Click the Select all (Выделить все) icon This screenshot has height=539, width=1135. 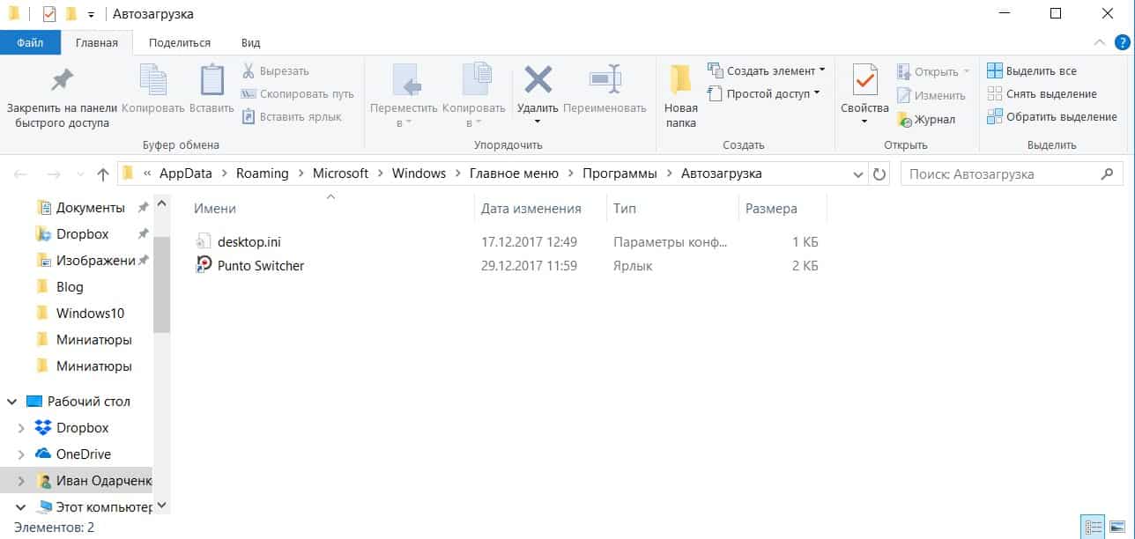pyautogui.click(x=995, y=70)
